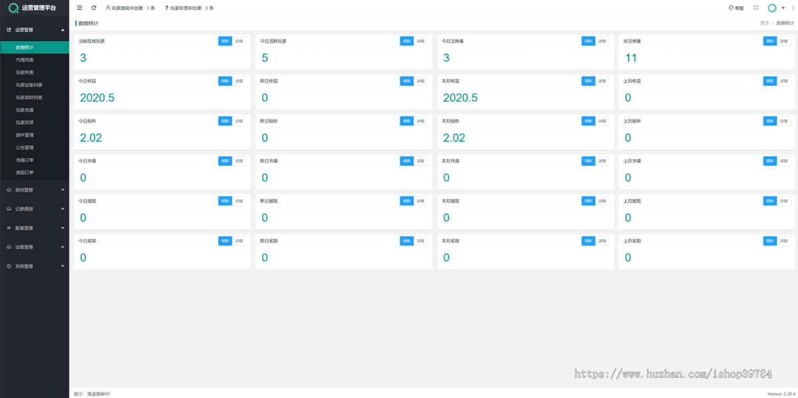
Task: Expand the 系统管理 sidebar group
Action: click(35, 266)
